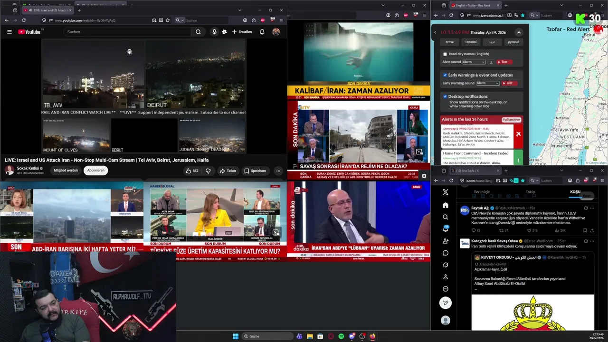Bookmark the YouTube page with star icon
The width and height of the screenshot is (608, 342).
pos(168,20)
